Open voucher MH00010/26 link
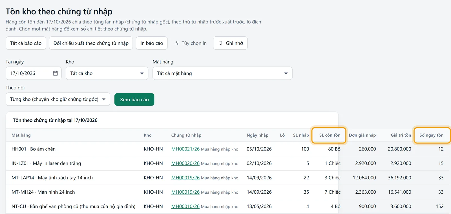Screen dimensions: 451x214 tap(185, 206)
